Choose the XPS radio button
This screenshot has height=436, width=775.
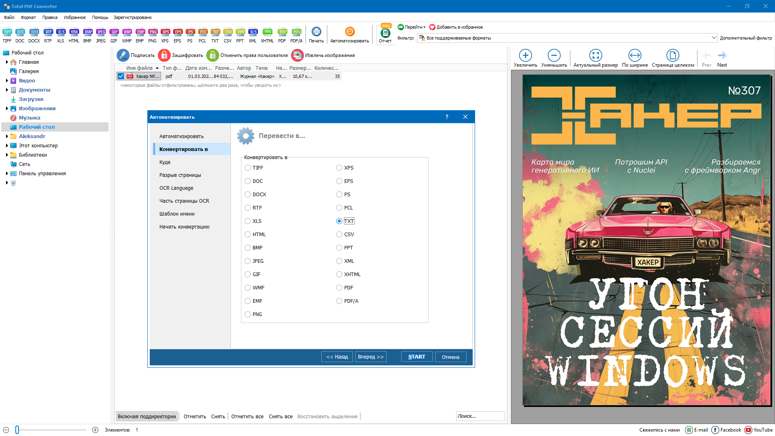339,168
